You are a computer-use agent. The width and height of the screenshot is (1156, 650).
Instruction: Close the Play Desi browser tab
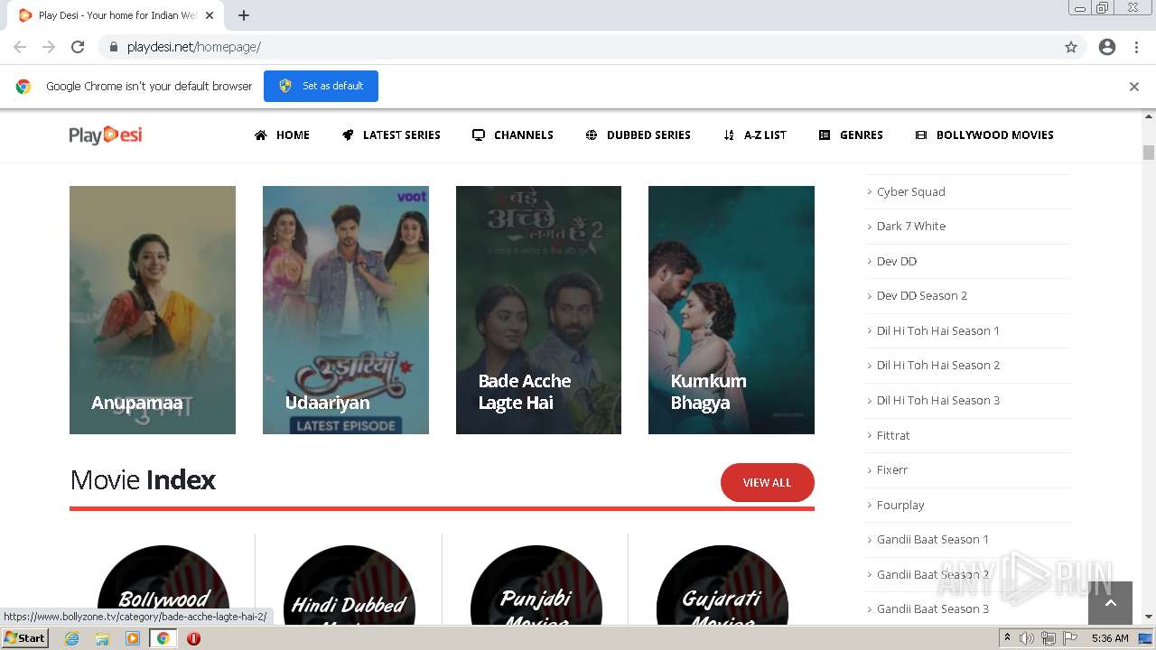click(x=210, y=15)
